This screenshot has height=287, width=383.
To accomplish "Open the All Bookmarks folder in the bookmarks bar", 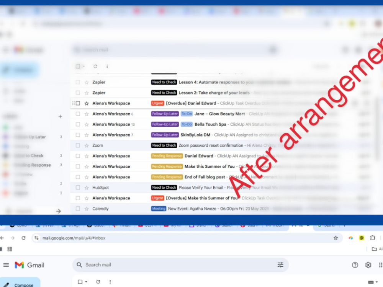I will (x=377, y=249).
